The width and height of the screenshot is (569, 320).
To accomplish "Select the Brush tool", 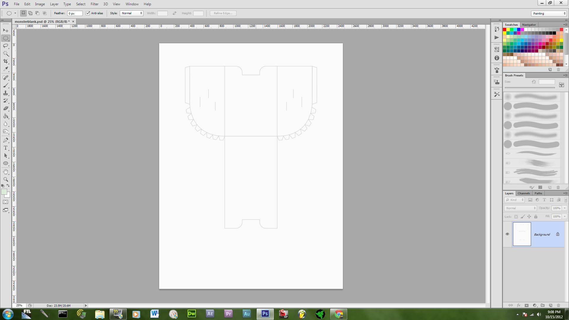I will coord(6,85).
